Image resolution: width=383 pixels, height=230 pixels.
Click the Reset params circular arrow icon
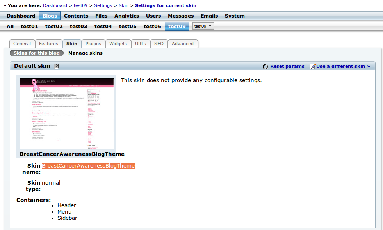coord(265,67)
